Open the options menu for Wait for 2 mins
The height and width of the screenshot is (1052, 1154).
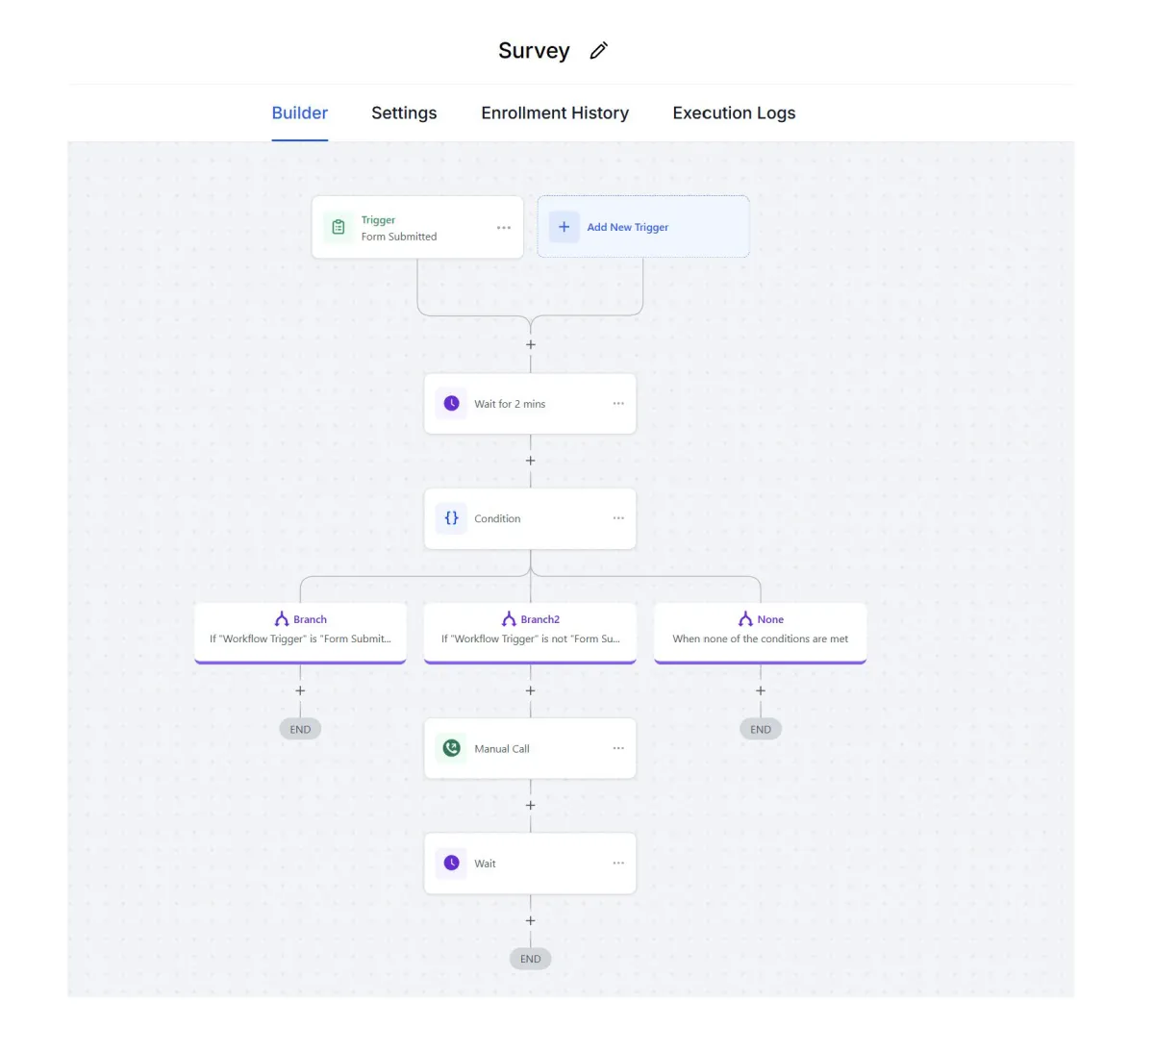click(x=618, y=404)
